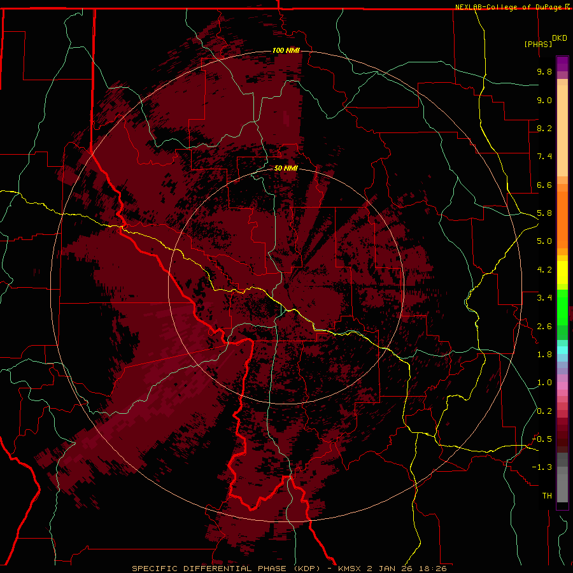The image size is (573, 573).
Task: Click the 5.8 value on the scale
Action: (x=544, y=213)
